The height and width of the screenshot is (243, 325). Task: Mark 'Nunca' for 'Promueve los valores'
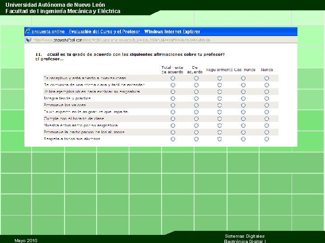pyautogui.click(x=267, y=105)
